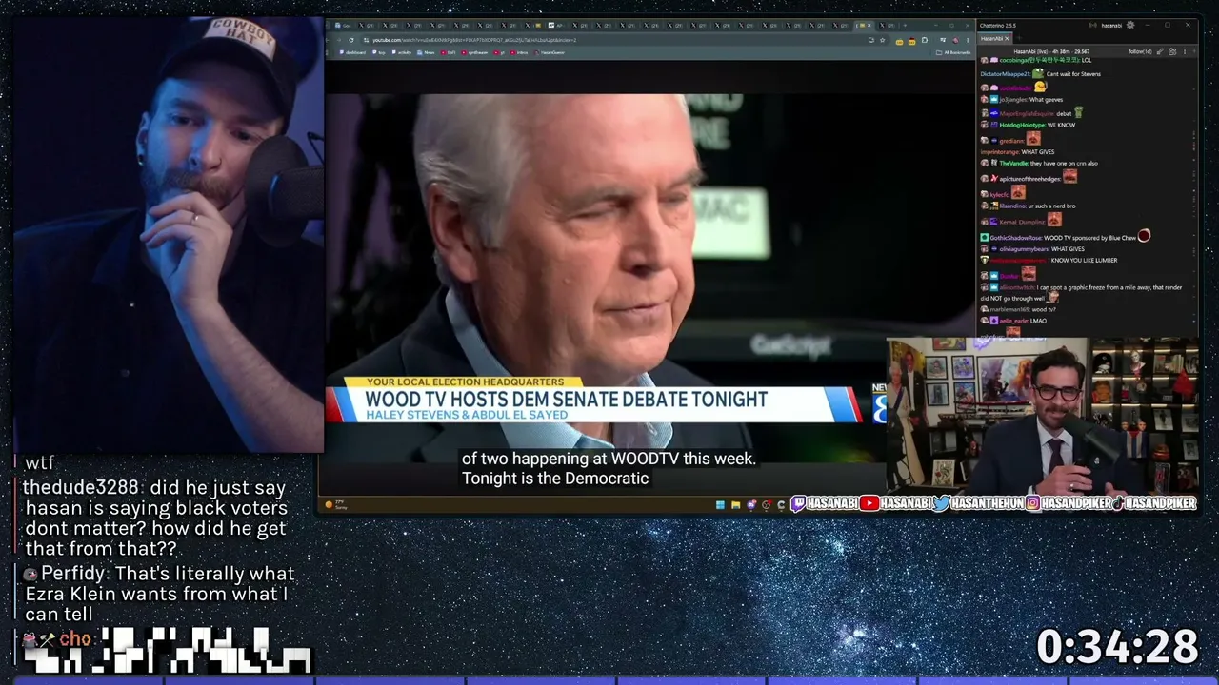Viewport: 1219px width, 685px height.
Task: Open the browser profile avatar
Action: (955, 40)
